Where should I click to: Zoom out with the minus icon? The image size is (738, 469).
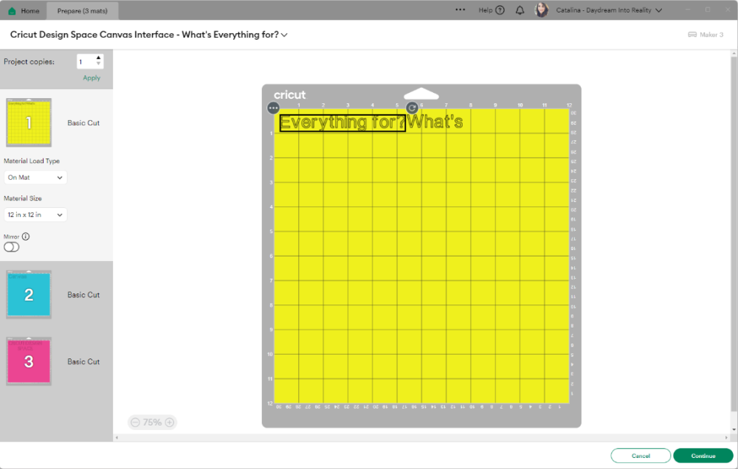135,423
